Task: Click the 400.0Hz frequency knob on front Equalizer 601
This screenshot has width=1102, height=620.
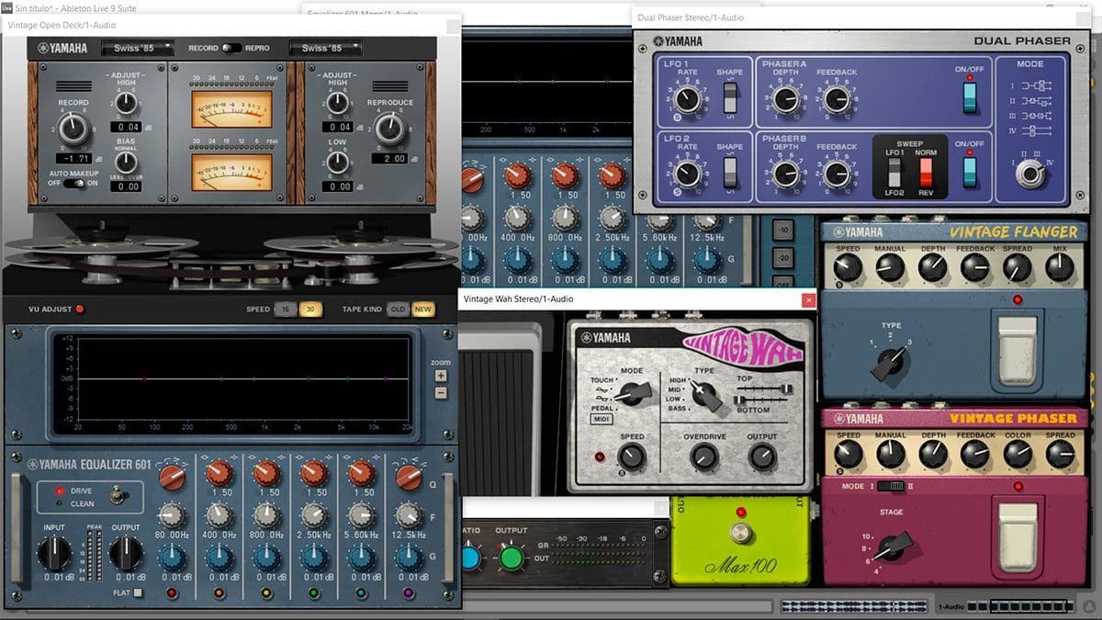Action: 219,516
